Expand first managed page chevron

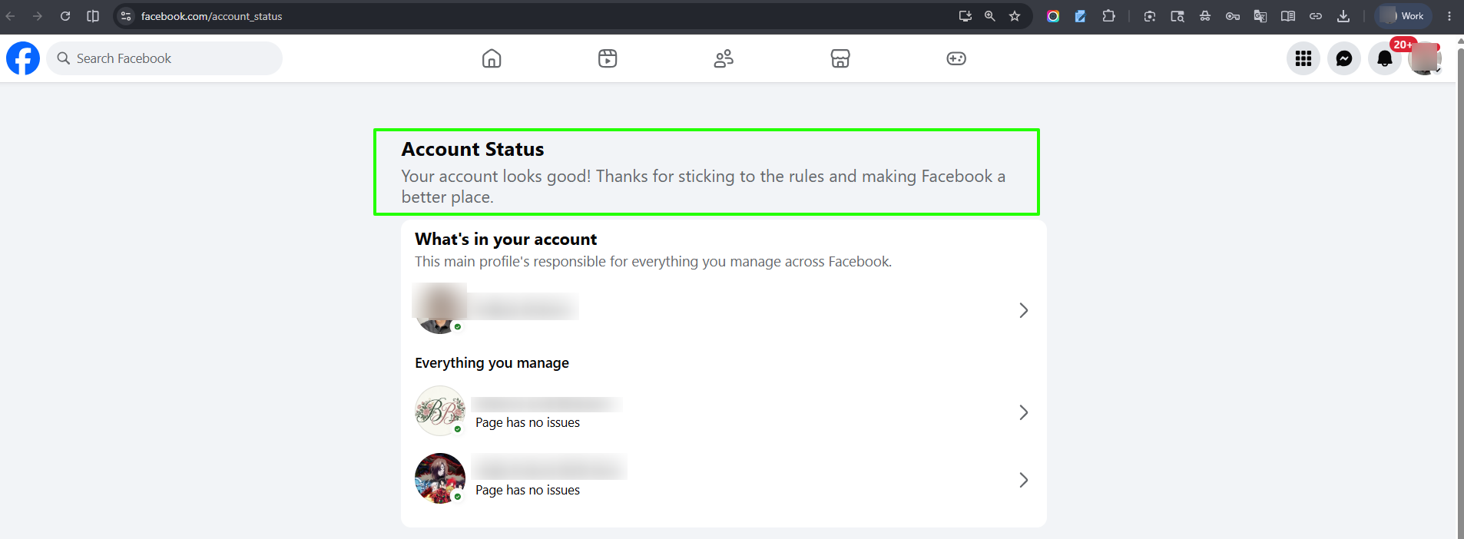click(x=1023, y=412)
